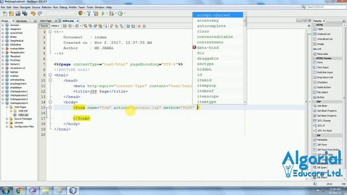Switch to the Services tab
The width and height of the screenshot is (347, 195).
[x=22, y=21]
